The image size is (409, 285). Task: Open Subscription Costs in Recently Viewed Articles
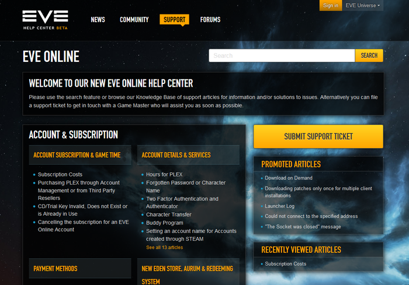(x=286, y=264)
